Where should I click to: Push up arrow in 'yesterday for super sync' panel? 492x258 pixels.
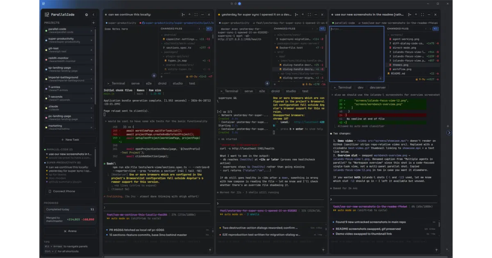click(303, 15)
